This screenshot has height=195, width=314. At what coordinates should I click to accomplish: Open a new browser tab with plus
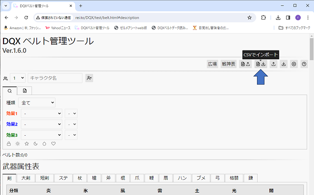80,6
